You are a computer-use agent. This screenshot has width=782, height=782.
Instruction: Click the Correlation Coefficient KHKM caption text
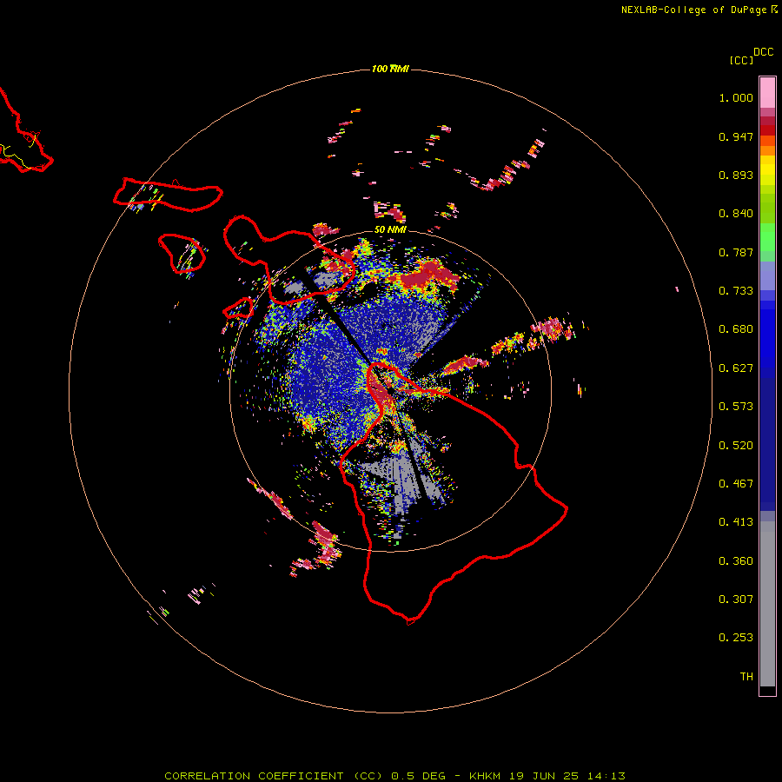coord(394,776)
